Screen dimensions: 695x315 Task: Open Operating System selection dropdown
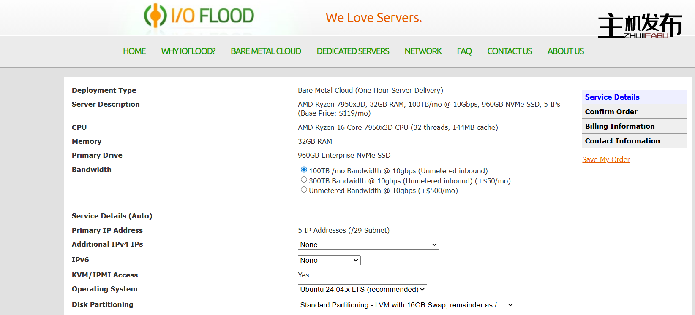[x=362, y=289]
